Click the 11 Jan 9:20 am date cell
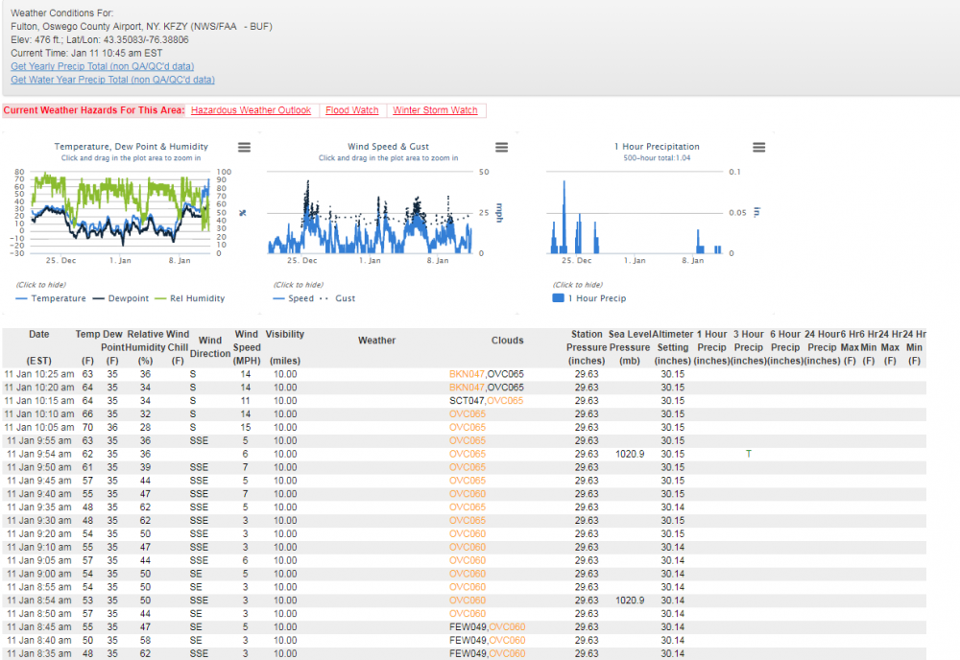 point(39,534)
